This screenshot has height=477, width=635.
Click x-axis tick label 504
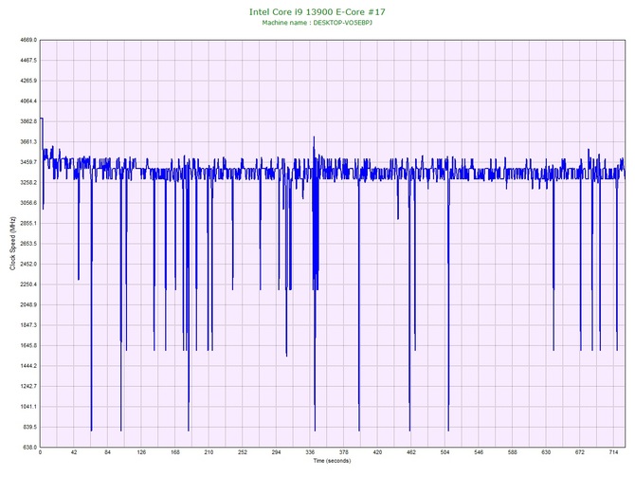point(445,452)
